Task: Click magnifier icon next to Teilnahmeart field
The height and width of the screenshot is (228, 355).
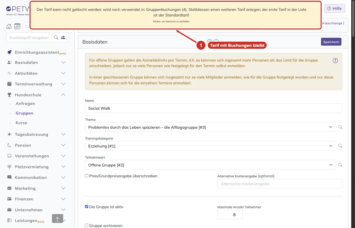Action: pos(340,165)
